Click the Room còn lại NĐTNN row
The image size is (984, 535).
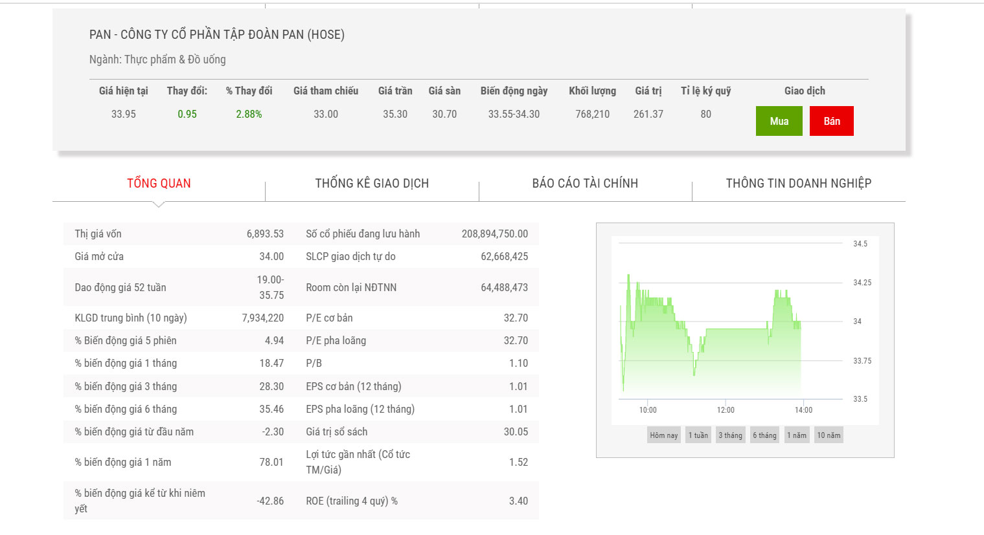coord(417,287)
